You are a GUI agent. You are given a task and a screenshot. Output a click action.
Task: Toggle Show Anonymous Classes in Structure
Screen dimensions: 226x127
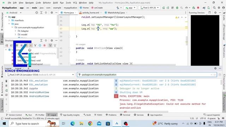click(x=40, y=46)
